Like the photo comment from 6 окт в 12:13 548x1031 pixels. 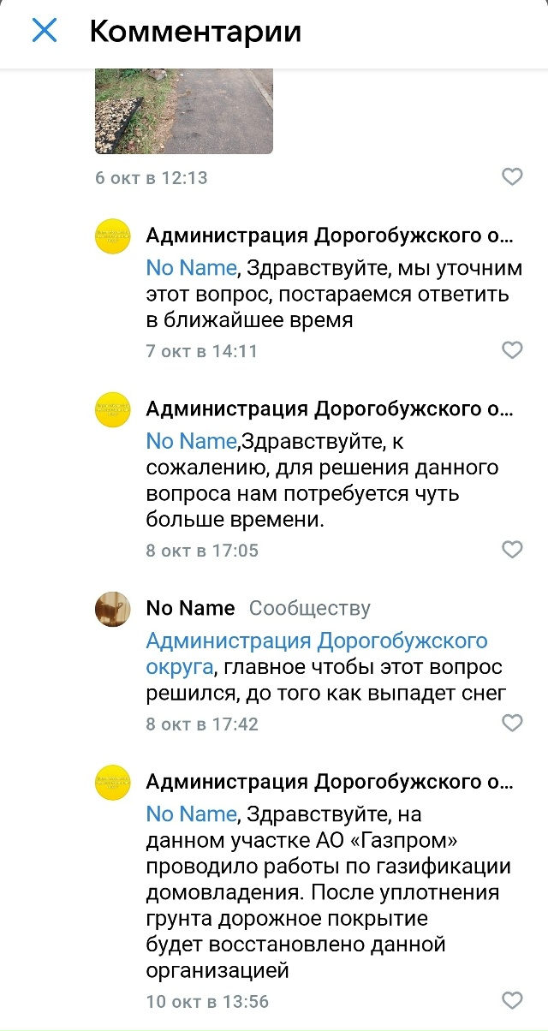[x=512, y=177]
